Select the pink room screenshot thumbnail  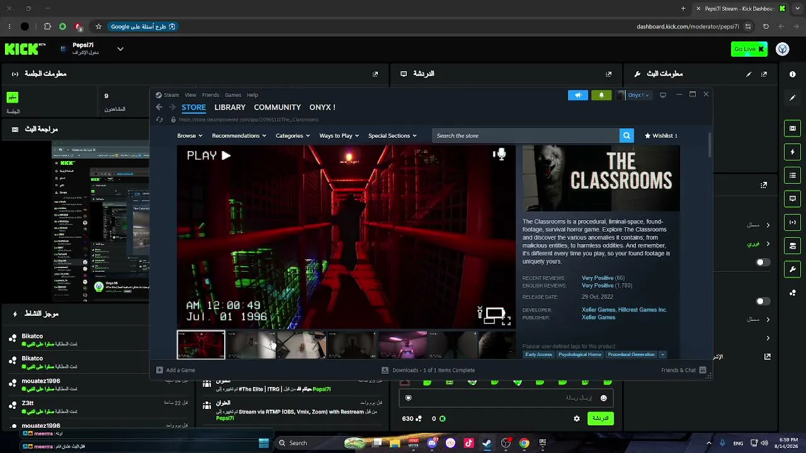point(402,345)
